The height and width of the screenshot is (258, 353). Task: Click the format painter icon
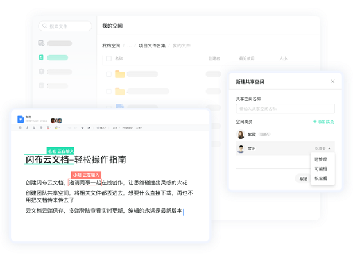pos(82,128)
